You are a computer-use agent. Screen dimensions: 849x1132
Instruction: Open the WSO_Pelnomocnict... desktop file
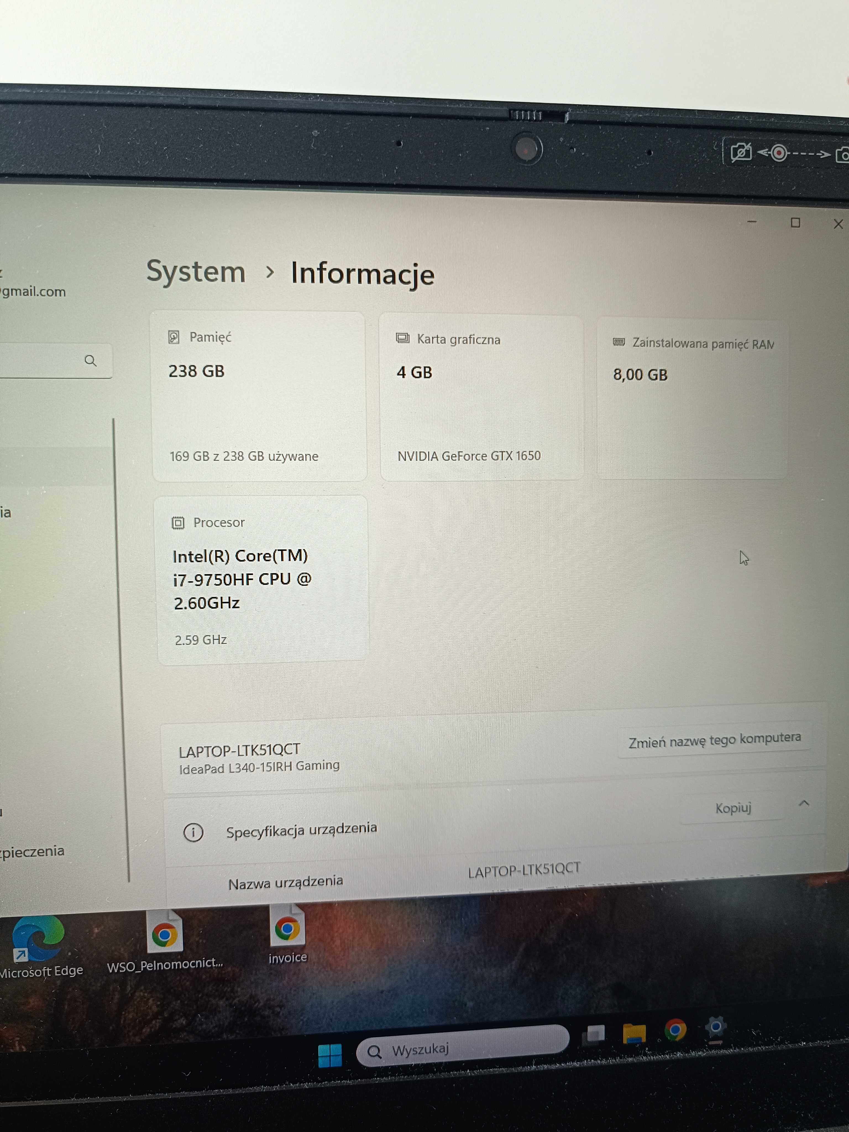[x=164, y=942]
